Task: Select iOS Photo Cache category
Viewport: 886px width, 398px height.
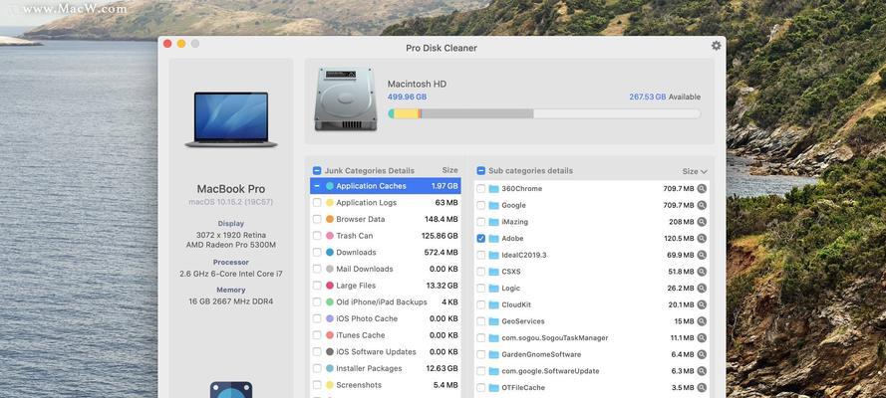Action: click(x=386, y=318)
